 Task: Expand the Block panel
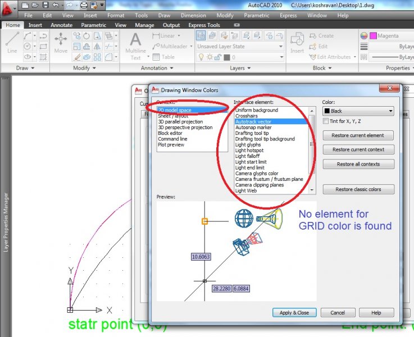322,68
